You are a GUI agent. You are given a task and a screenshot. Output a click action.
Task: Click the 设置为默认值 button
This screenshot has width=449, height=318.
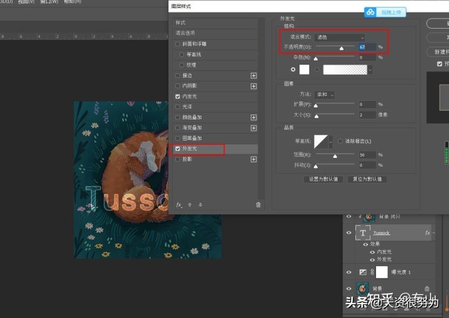click(x=323, y=179)
